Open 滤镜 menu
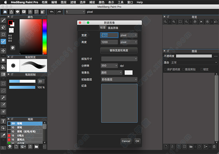Screen dimensions: 219x154 click(x=73, y=2)
